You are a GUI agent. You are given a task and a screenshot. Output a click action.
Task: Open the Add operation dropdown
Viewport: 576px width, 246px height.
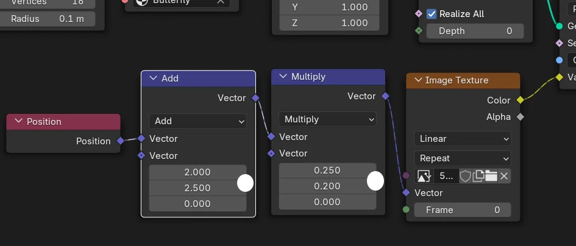pos(197,121)
